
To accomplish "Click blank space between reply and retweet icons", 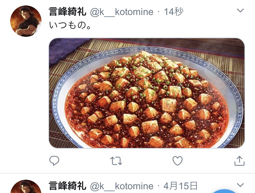I will (x=84, y=161).
